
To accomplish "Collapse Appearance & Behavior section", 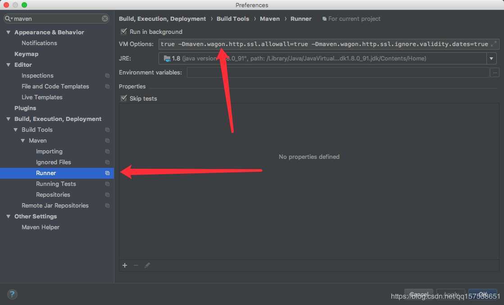I will pos(9,32).
